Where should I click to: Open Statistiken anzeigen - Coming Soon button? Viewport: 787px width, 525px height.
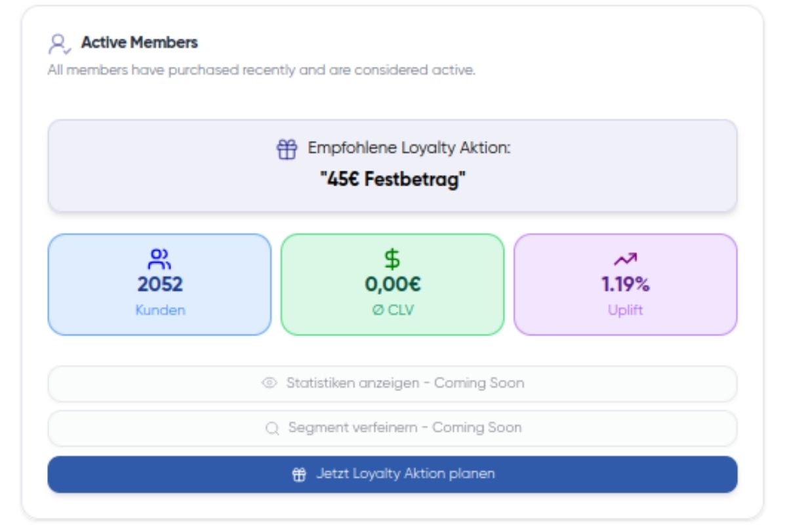(392, 383)
